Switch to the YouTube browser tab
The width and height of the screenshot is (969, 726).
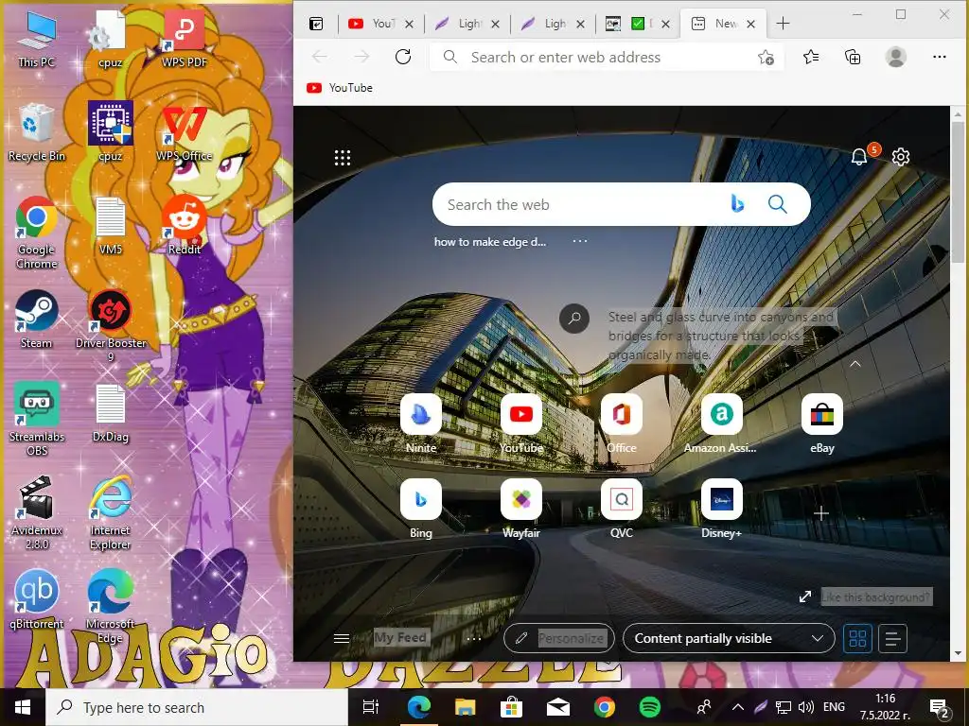coord(380,24)
